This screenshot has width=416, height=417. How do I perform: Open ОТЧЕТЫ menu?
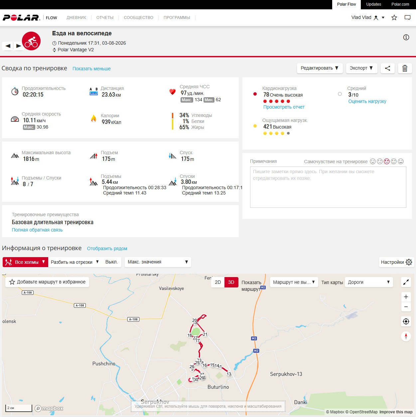pyautogui.click(x=105, y=18)
